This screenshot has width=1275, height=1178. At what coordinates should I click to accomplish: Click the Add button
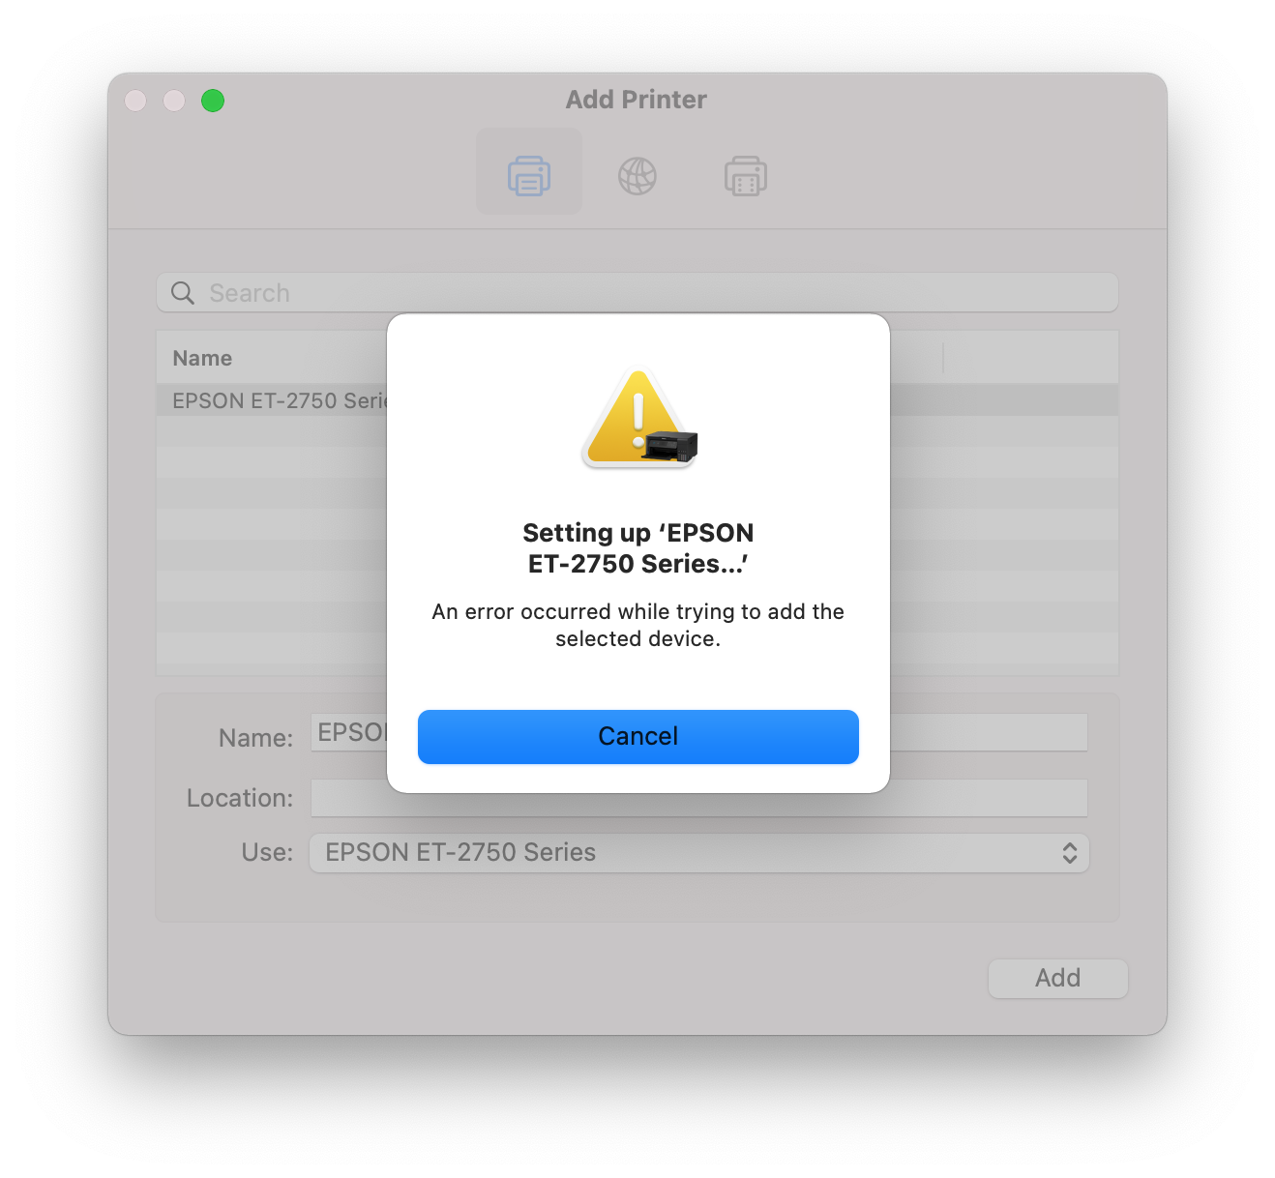coord(1058,978)
